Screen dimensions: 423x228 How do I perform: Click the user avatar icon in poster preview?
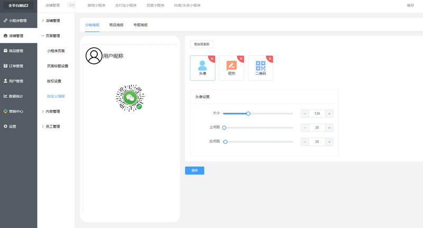pyautogui.click(x=94, y=56)
